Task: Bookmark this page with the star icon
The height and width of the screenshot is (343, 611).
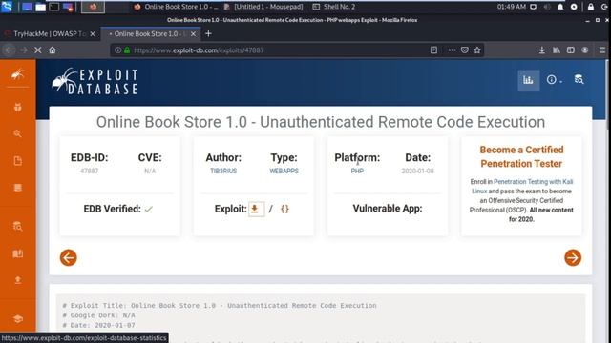Action: point(477,50)
